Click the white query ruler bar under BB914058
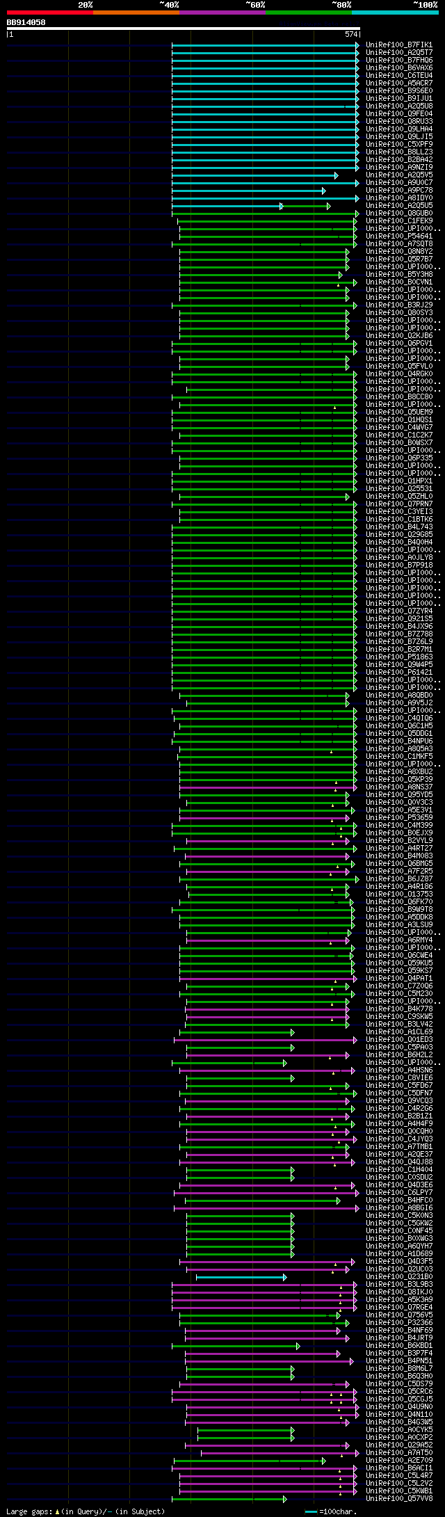 (x=183, y=29)
